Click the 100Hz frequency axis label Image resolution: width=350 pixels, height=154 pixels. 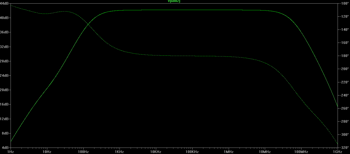83,152
